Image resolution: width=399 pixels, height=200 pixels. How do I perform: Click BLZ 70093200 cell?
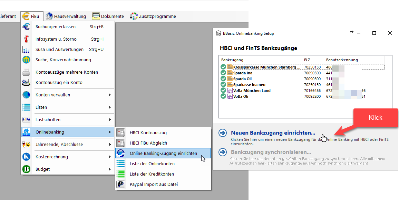click(x=312, y=96)
